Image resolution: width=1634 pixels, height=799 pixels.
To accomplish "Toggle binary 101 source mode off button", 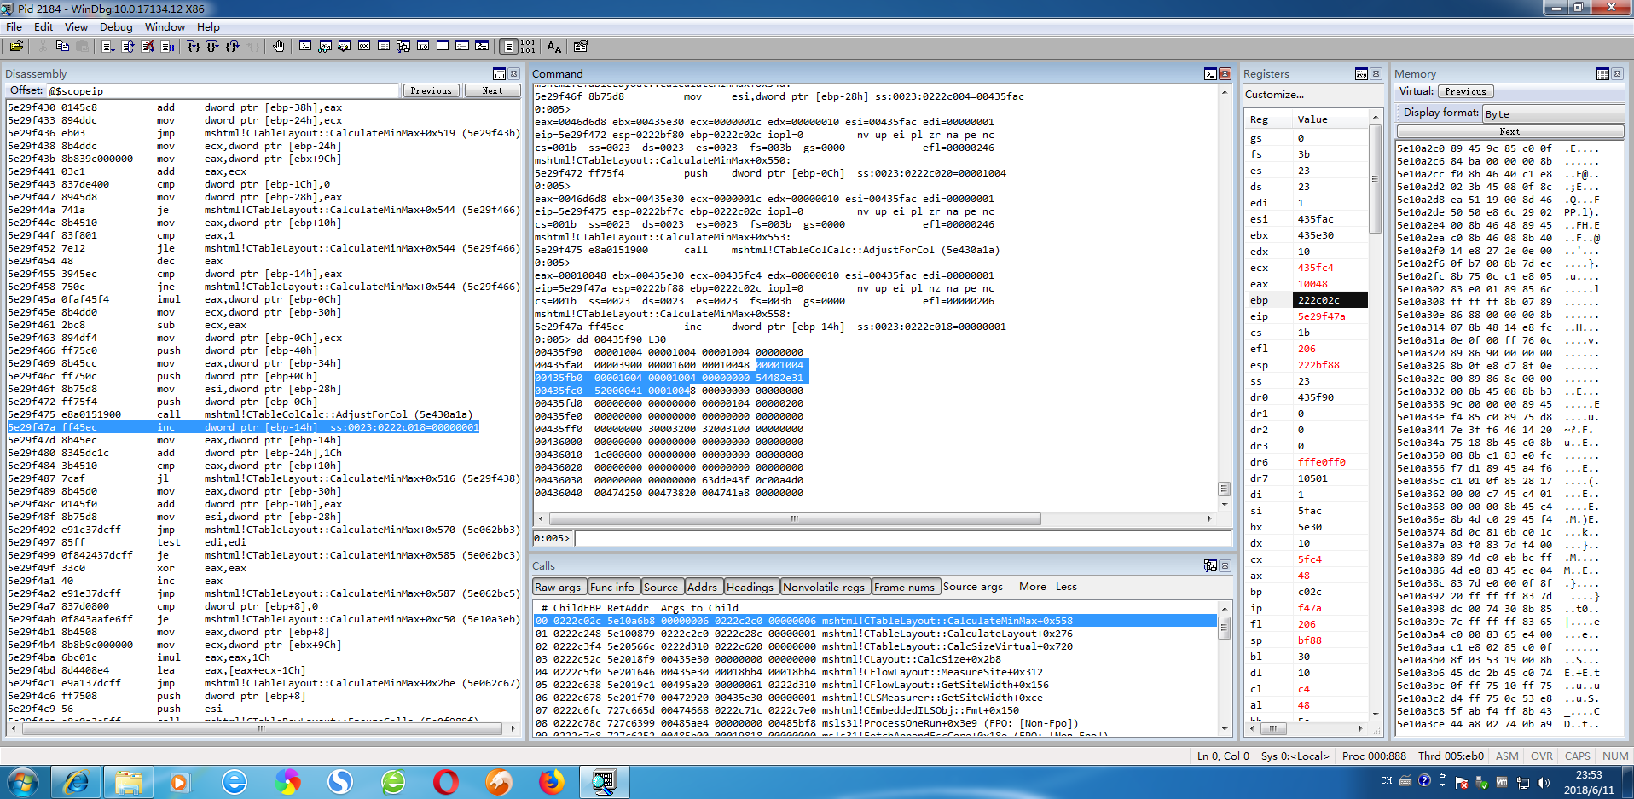I will (x=528, y=46).
